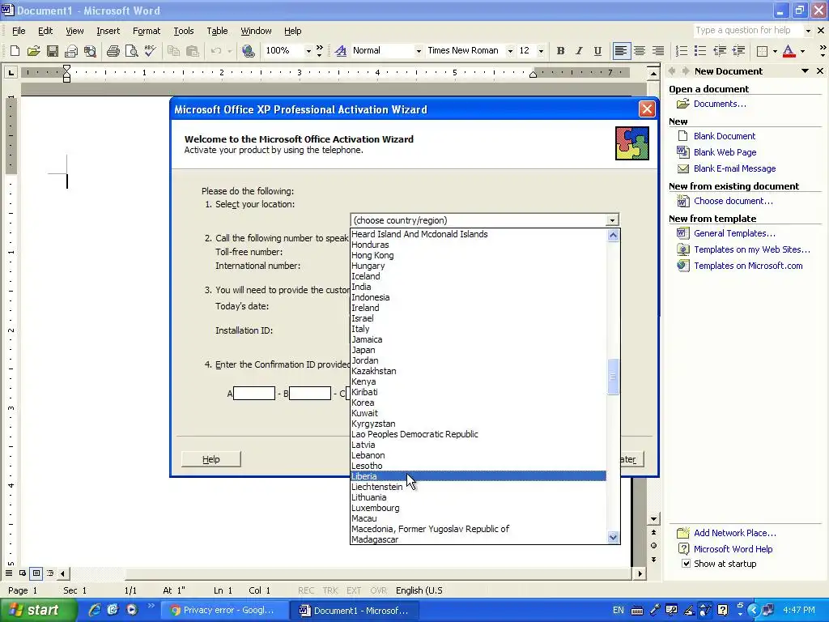Click the Open folder toolbar icon
Image resolution: width=829 pixels, height=622 pixels.
click(33, 51)
